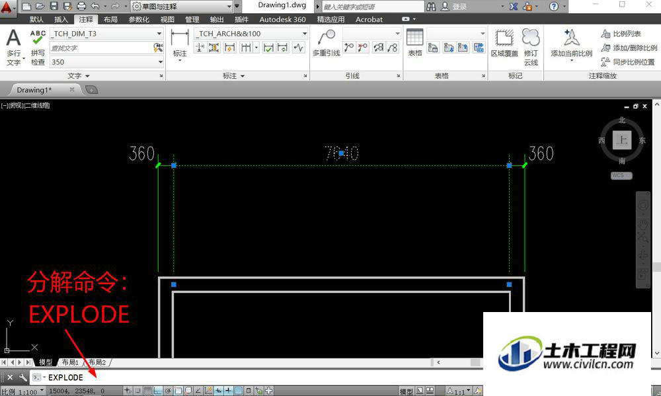Toggle lineweight display in status bar
661x396 pixels.
(228, 391)
